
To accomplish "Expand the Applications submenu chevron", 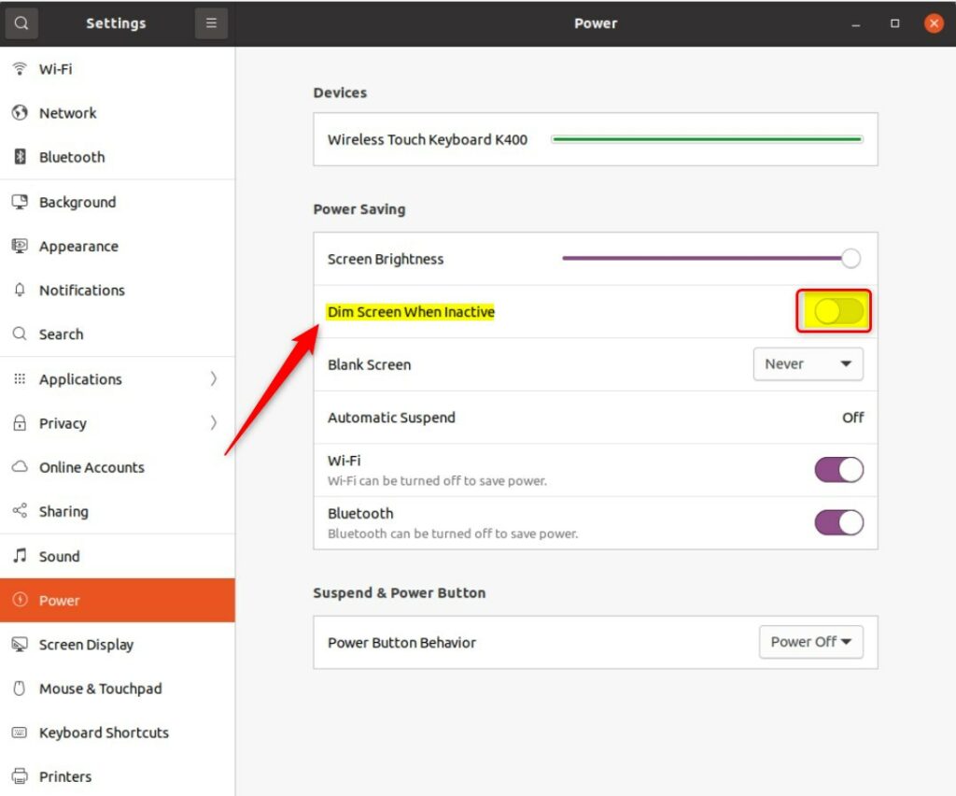I will point(213,379).
